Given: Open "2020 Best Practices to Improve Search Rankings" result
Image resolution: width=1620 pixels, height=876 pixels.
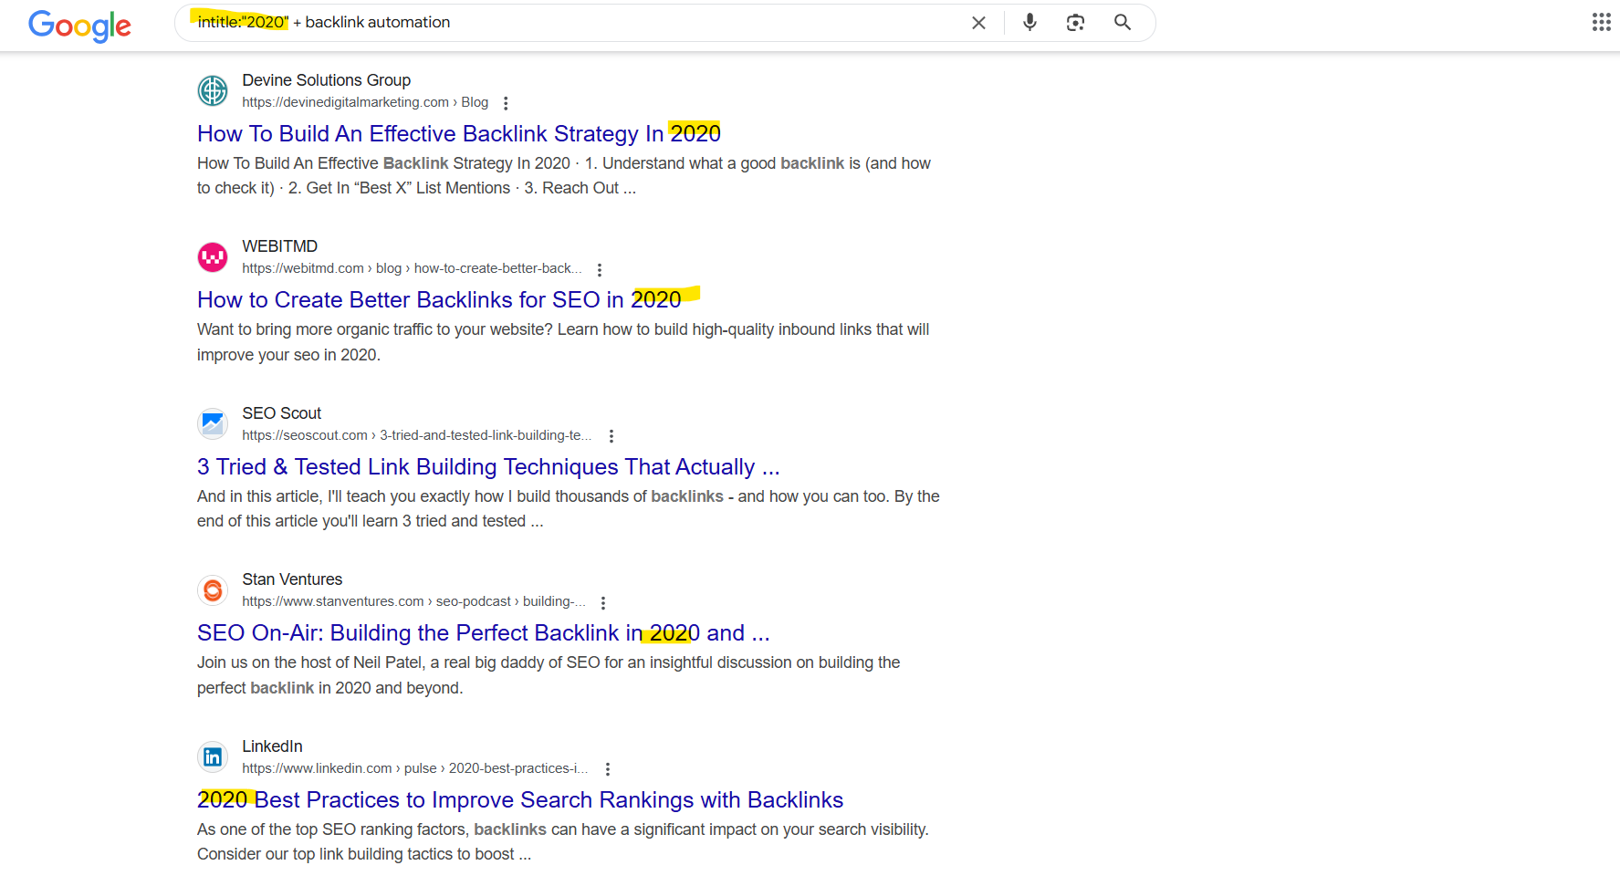Looking at the screenshot, I should click(x=520, y=799).
